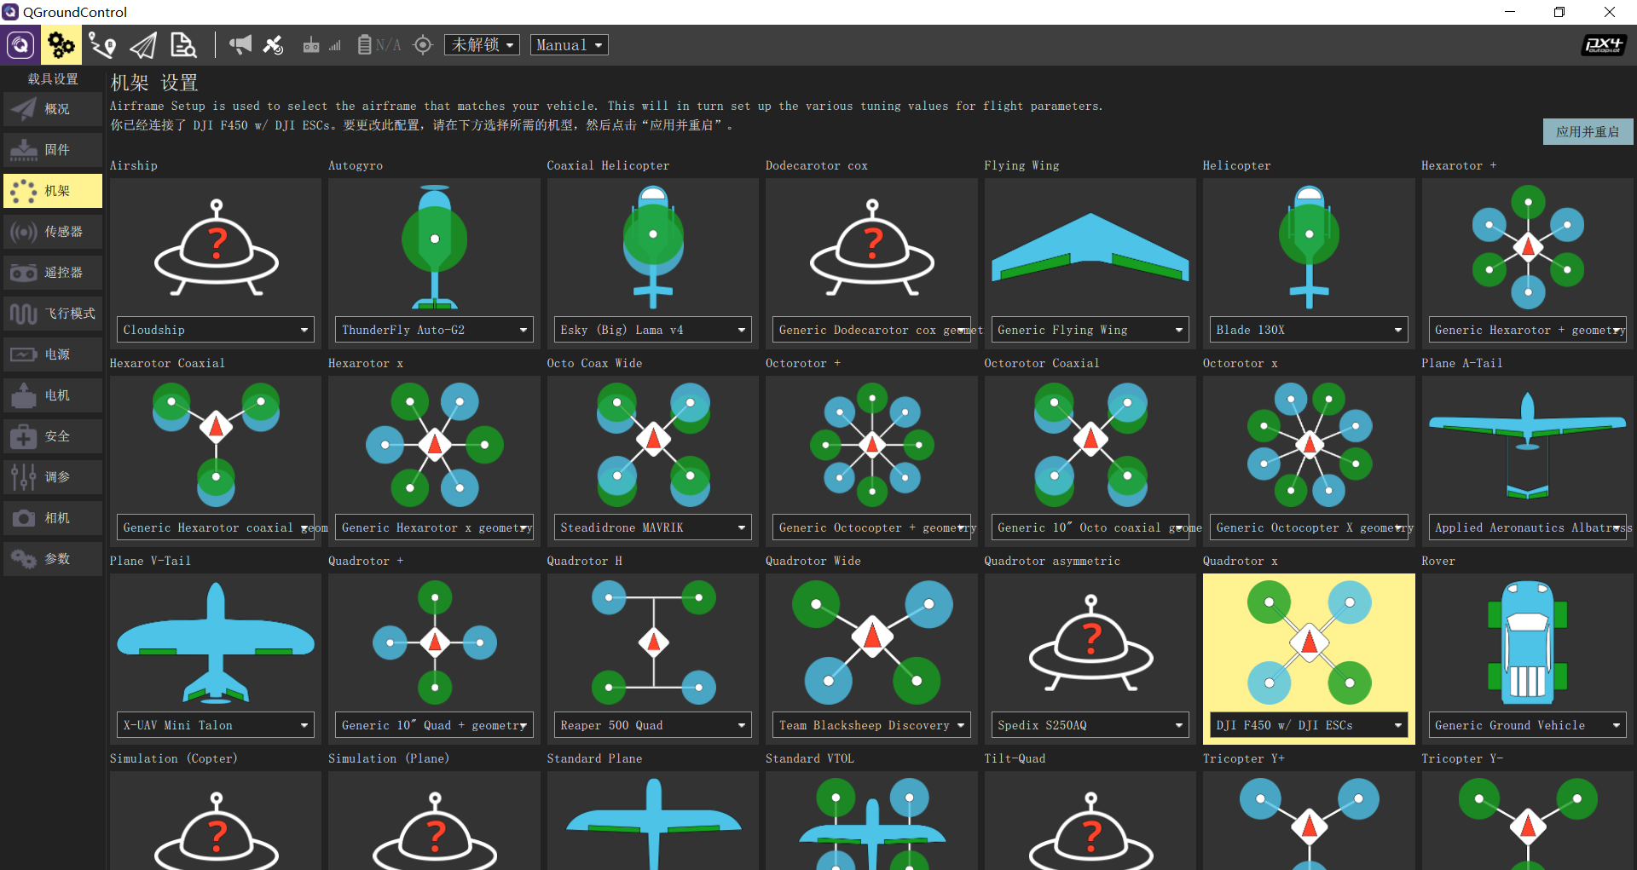Click the RC RSSI signal icon
Screen dimensions: 1637x870
point(322,45)
